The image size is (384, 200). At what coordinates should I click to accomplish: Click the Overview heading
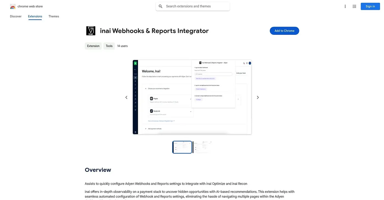[x=98, y=170]
